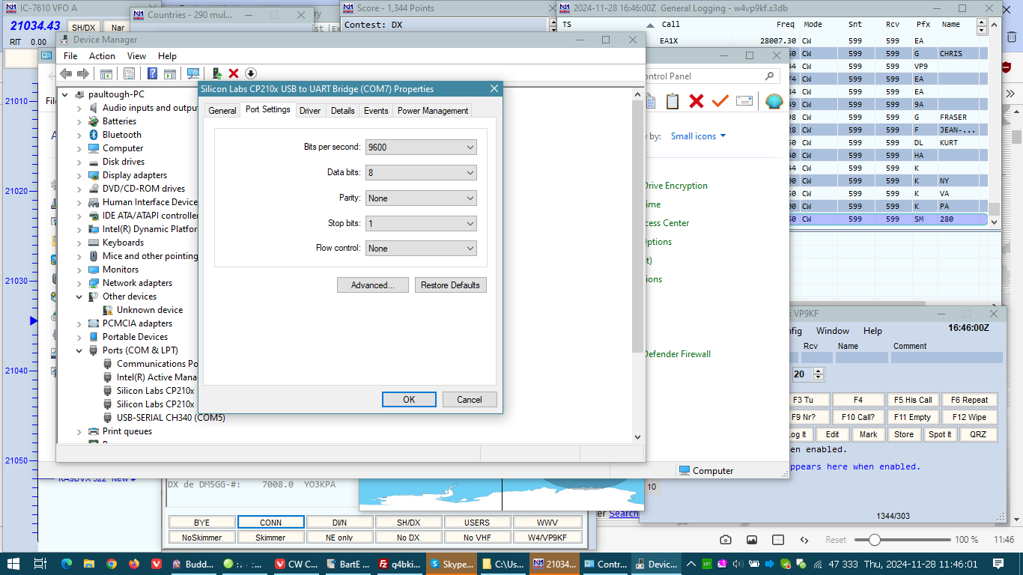Click Disable device down-arrow icon
The height and width of the screenshot is (575, 1023).
251,73
